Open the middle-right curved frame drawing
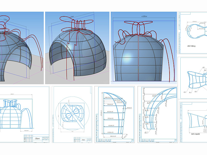The image size is (207, 155). (193, 77)
